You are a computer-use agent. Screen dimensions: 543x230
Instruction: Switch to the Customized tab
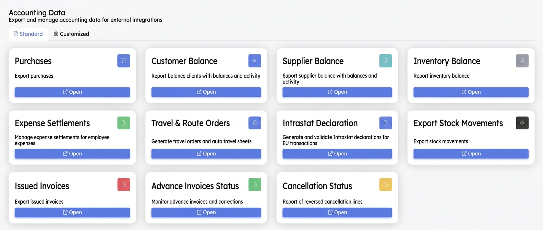coord(71,34)
